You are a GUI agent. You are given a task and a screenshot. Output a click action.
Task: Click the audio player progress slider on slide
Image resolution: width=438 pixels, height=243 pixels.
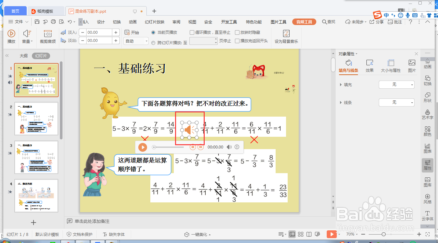click(169, 147)
